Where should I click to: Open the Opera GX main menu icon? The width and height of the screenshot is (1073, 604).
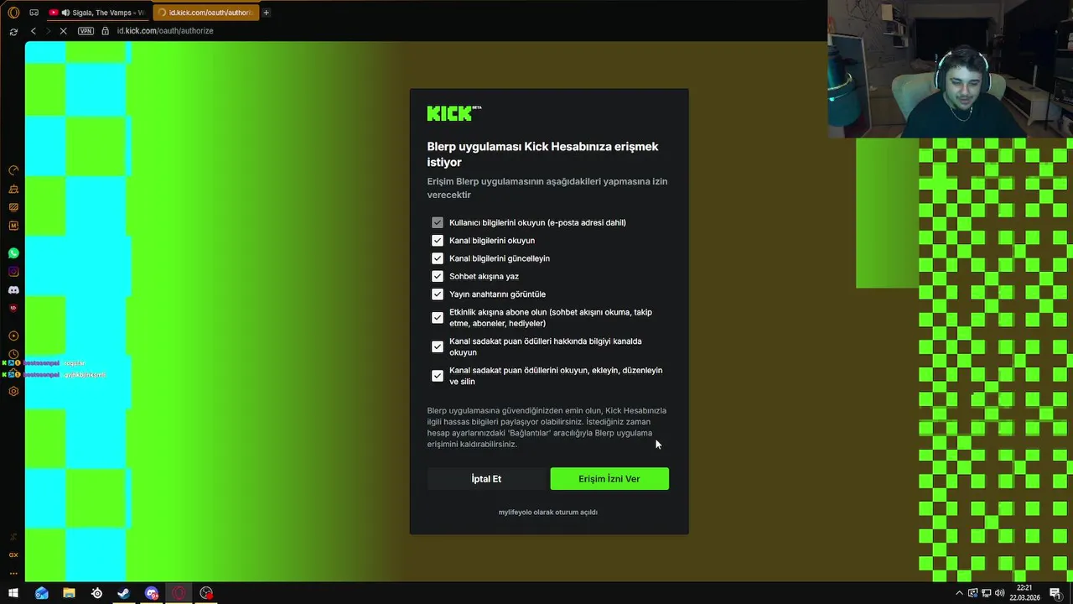coord(13,13)
